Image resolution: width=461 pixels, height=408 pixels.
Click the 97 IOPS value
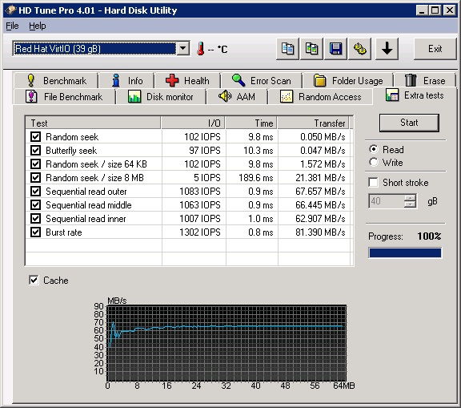coord(205,151)
